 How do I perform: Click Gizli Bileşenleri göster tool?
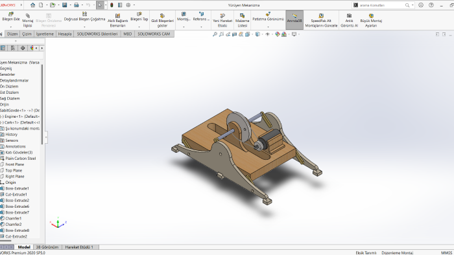click(x=162, y=20)
